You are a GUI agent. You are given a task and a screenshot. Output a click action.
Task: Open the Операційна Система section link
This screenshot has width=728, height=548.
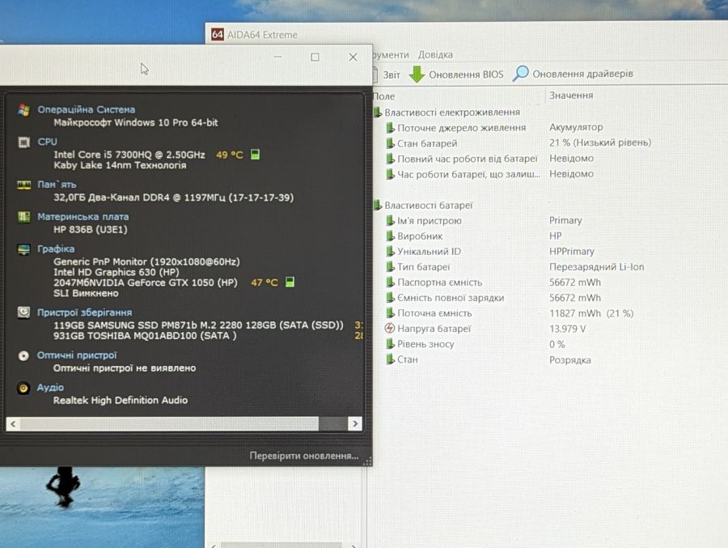pyautogui.click(x=87, y=110)
